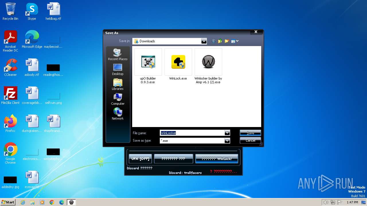Image resolution: width=367 pixels, height=206 pixels.
Task: Open Internet Explorer from taskbar
Action: coord(23,202)
